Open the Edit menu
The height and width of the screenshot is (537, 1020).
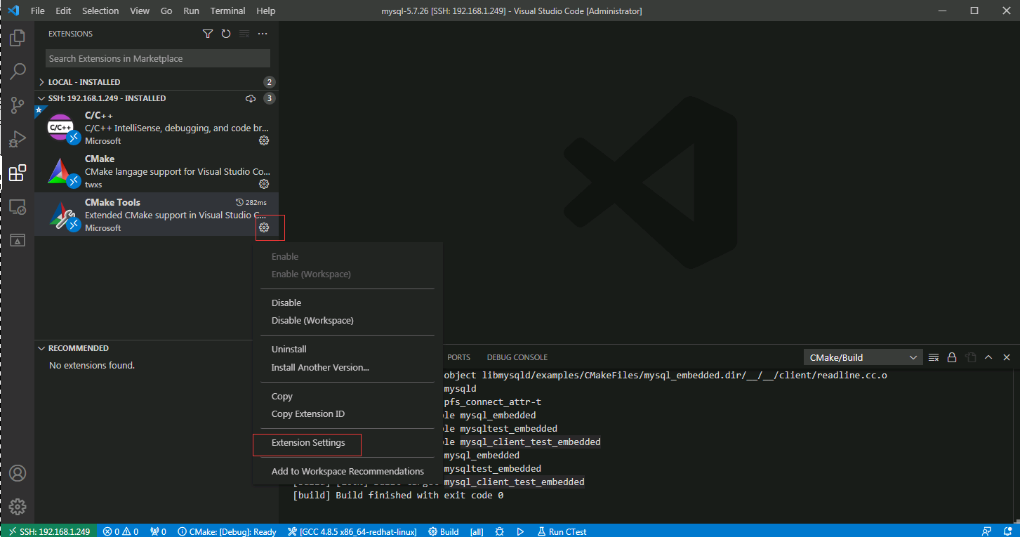click(x=63, y=11)
